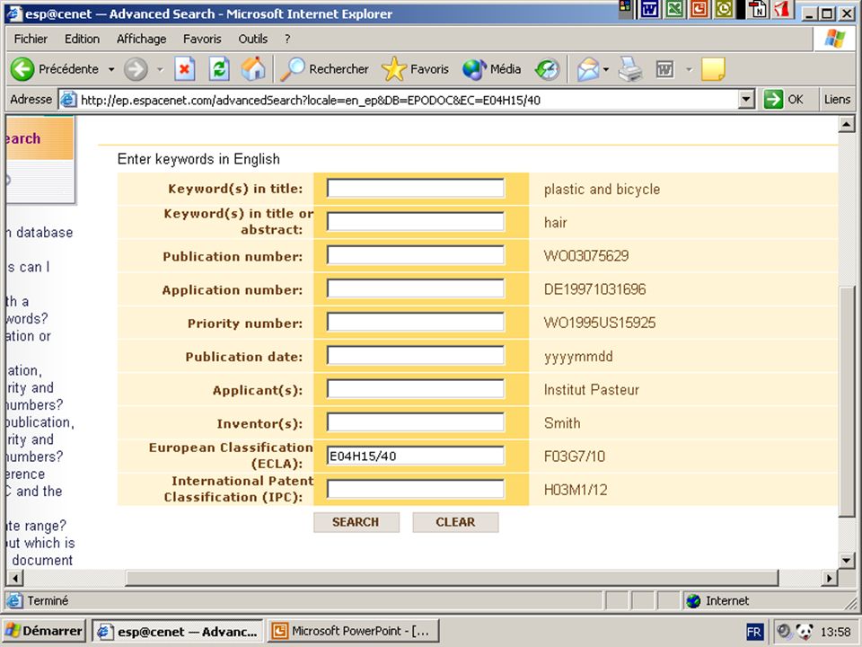Click the Word icon in Office shortcut bar
The image size is (862, 647).
coord(650,9)
